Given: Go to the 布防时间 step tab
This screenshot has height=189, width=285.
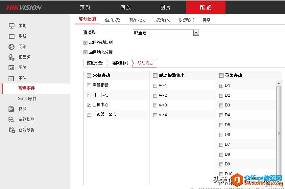Looking at the screenshot, I should 120,63.
